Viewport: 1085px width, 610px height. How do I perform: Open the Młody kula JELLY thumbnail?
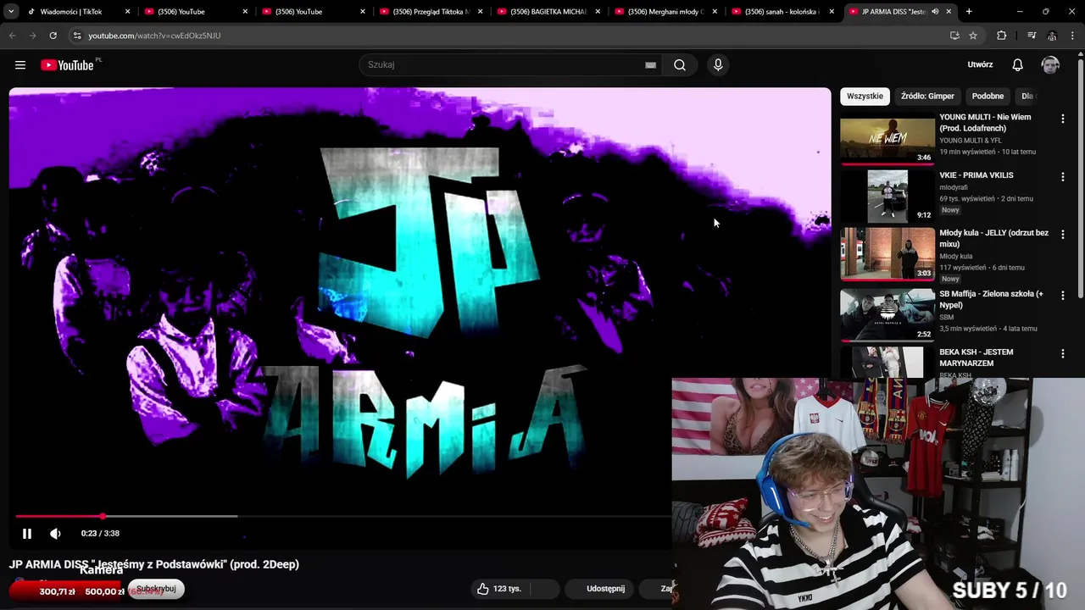coord(887,253)
